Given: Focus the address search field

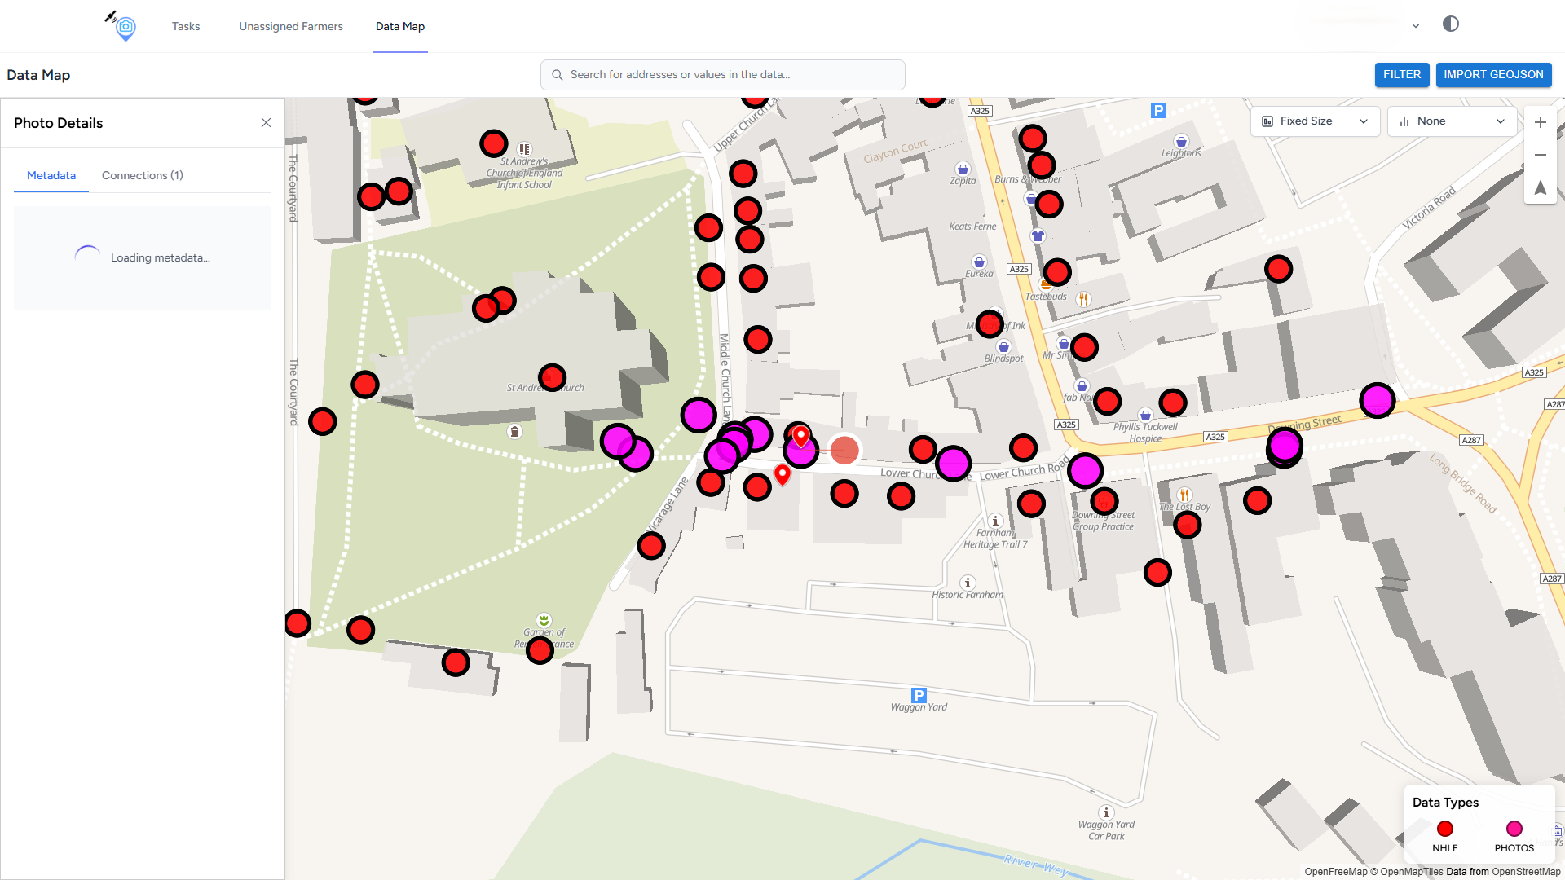Looking at the screenshot, I should click(x=722, y=74).
